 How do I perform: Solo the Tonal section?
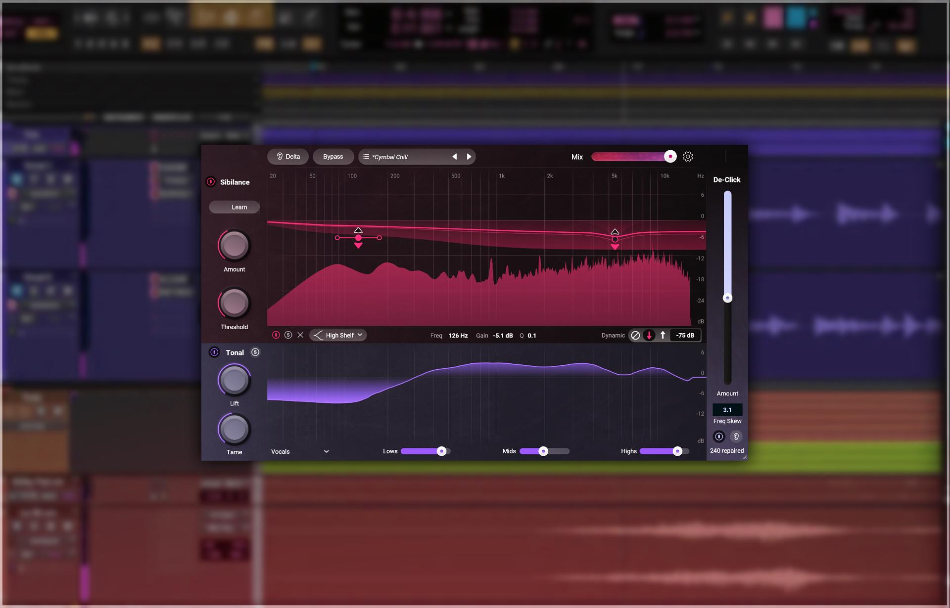255,352
